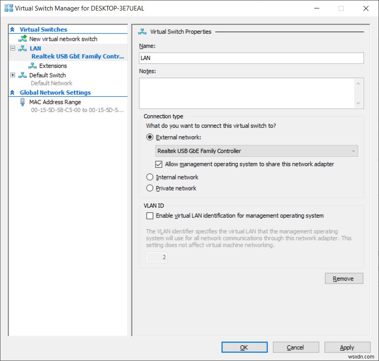
Task: Select the LAN virtual switch entry
Action: tap(35, 48)
